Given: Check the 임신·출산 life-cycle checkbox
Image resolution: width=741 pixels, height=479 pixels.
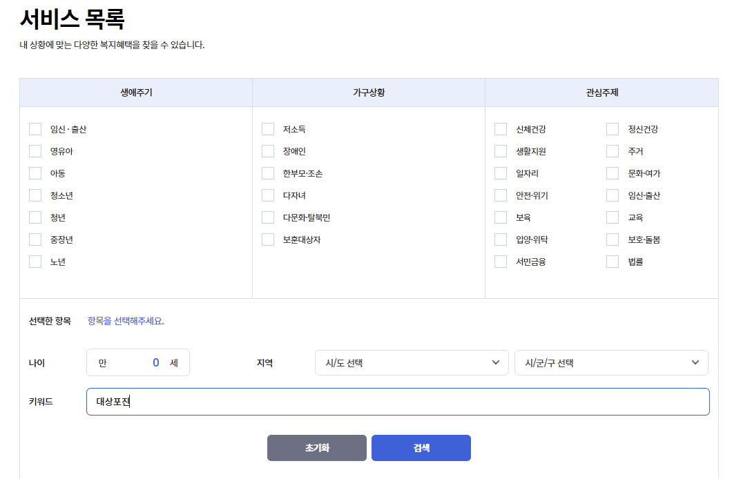Looking at the screenshot, I should [x=35, y=129].
